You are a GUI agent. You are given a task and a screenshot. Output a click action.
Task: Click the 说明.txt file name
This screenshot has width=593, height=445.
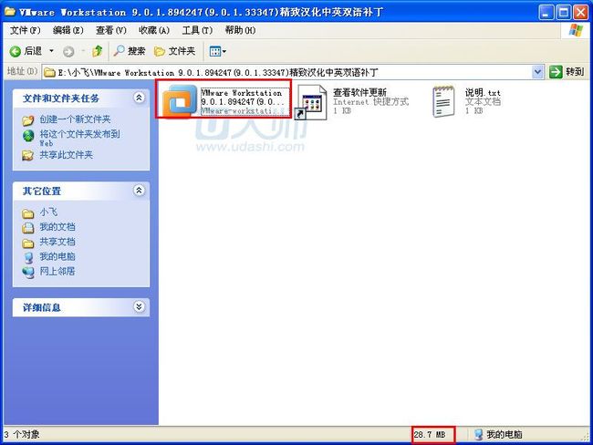[x=483, y=93]
